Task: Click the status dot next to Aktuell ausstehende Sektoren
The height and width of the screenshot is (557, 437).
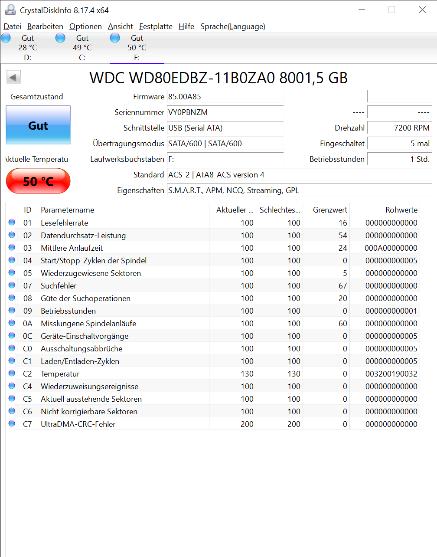Action: click(11, 398)
